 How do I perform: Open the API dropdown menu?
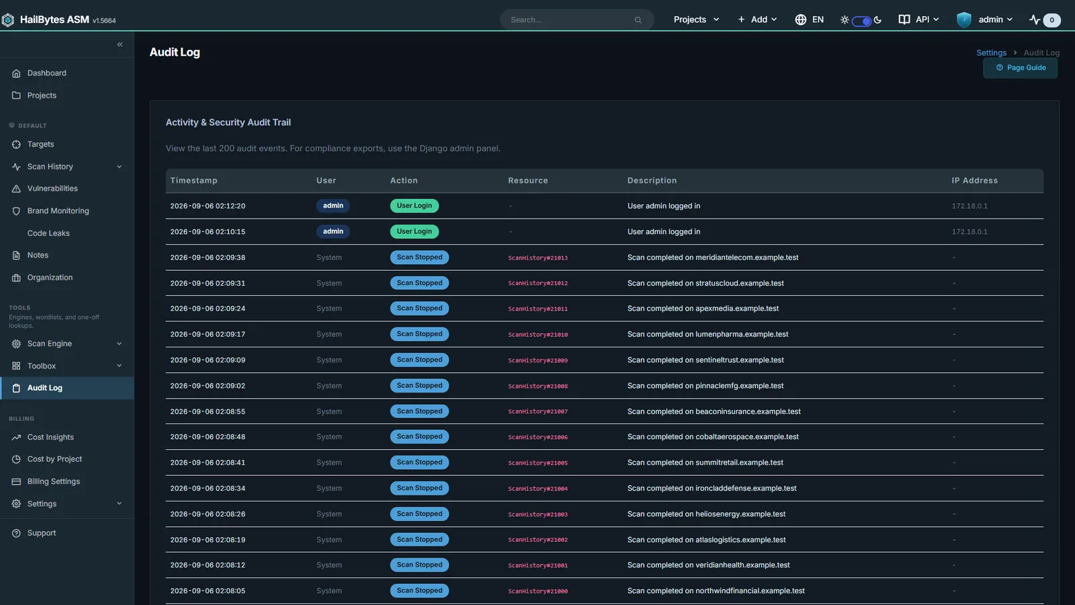coord(918,19)
